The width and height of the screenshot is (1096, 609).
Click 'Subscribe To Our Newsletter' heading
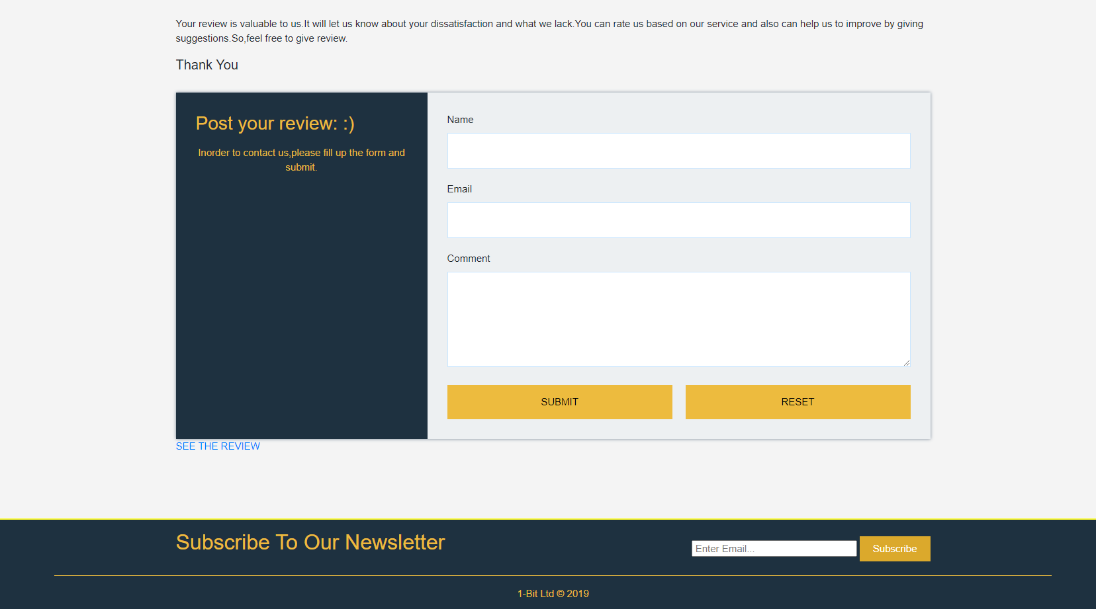tap(310, 542)
